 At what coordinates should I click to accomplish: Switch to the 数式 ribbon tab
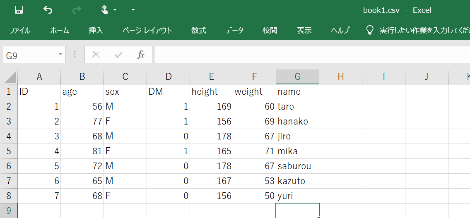tap(199, 30)
